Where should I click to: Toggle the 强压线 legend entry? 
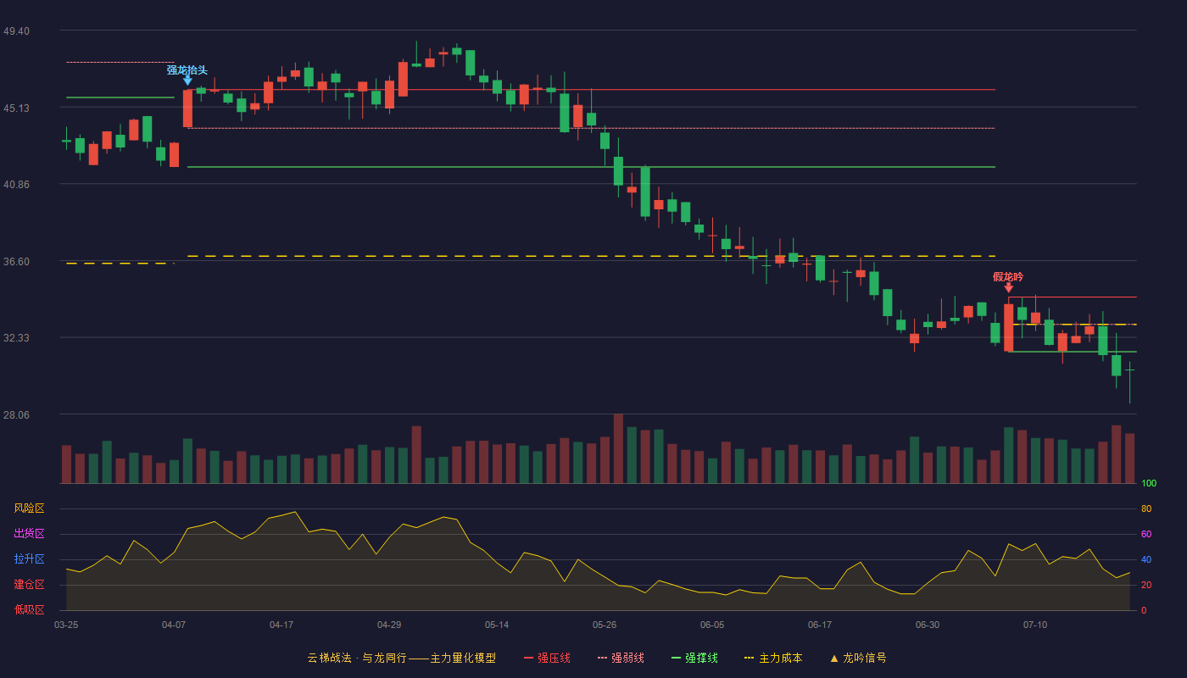(547, 658)
